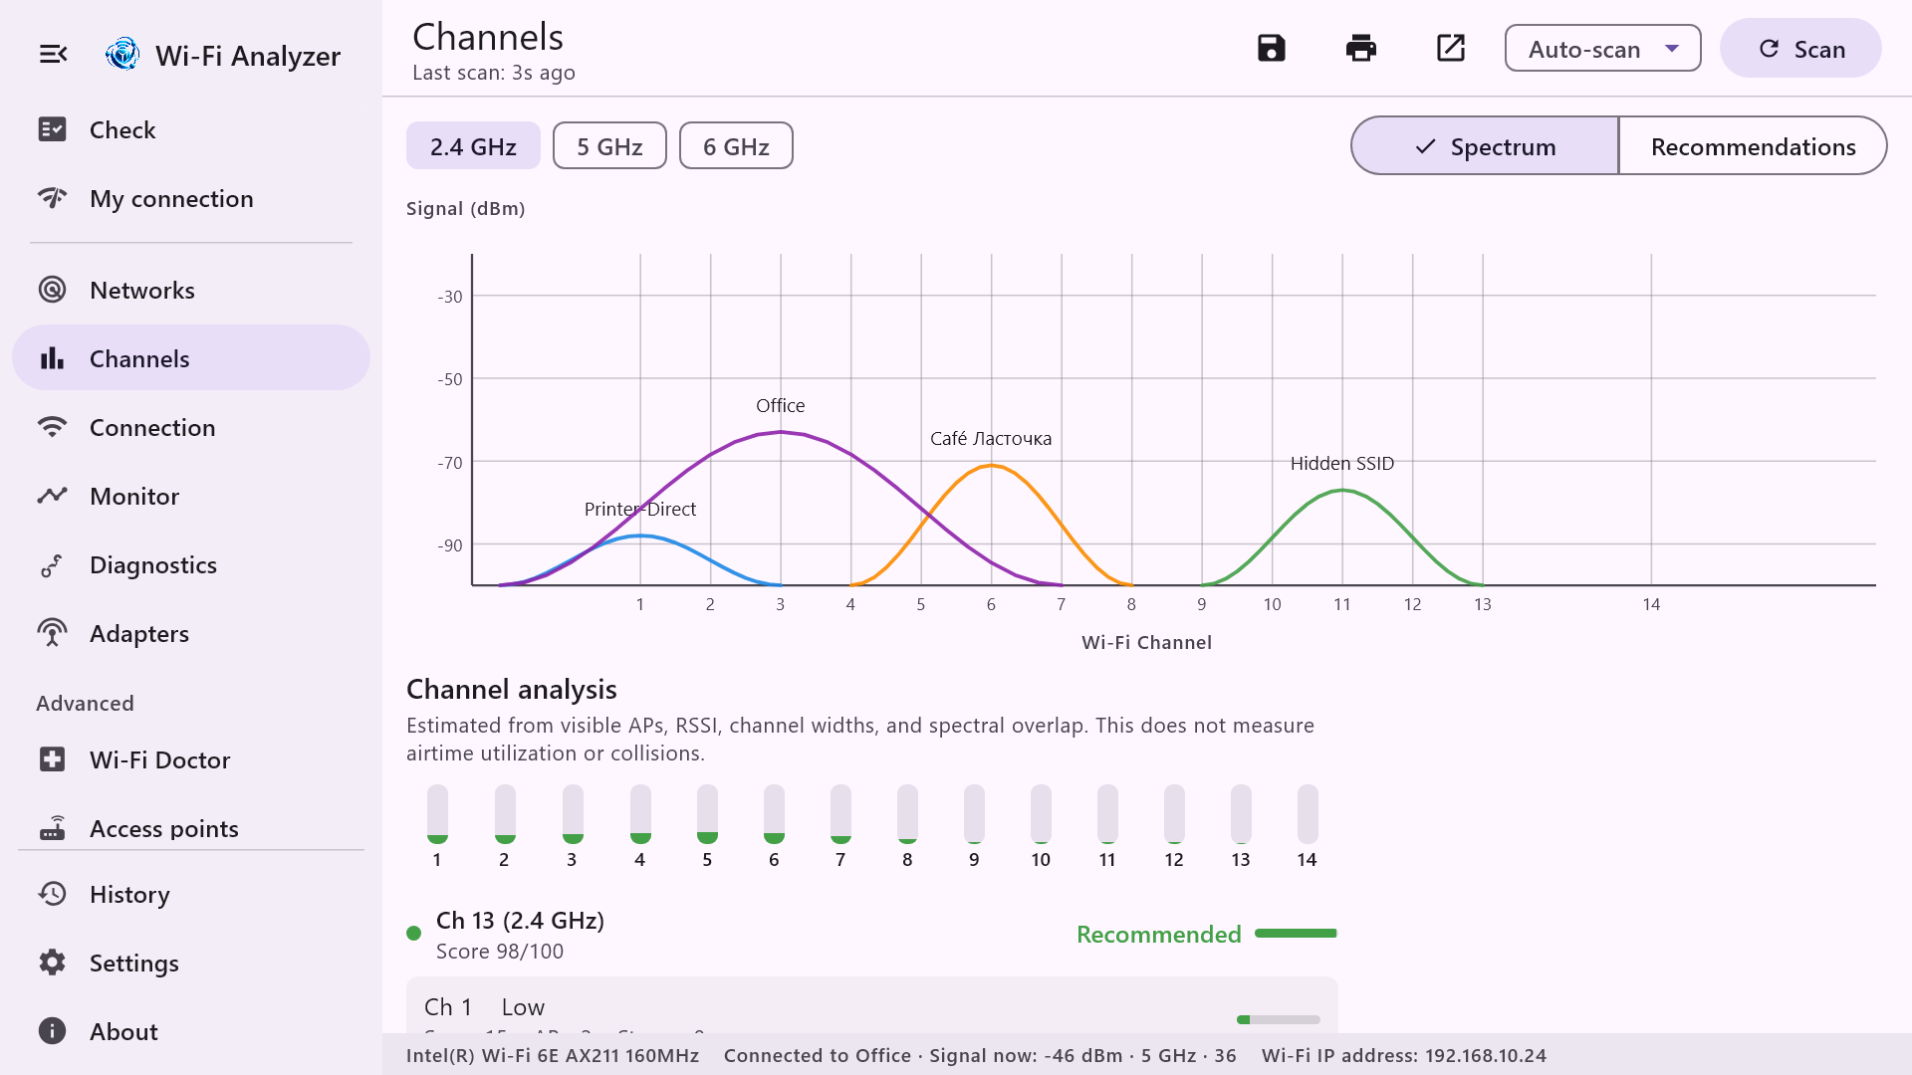1912x1075 pixels.
Task: Open the Monitor page
Action: [191, 496]
